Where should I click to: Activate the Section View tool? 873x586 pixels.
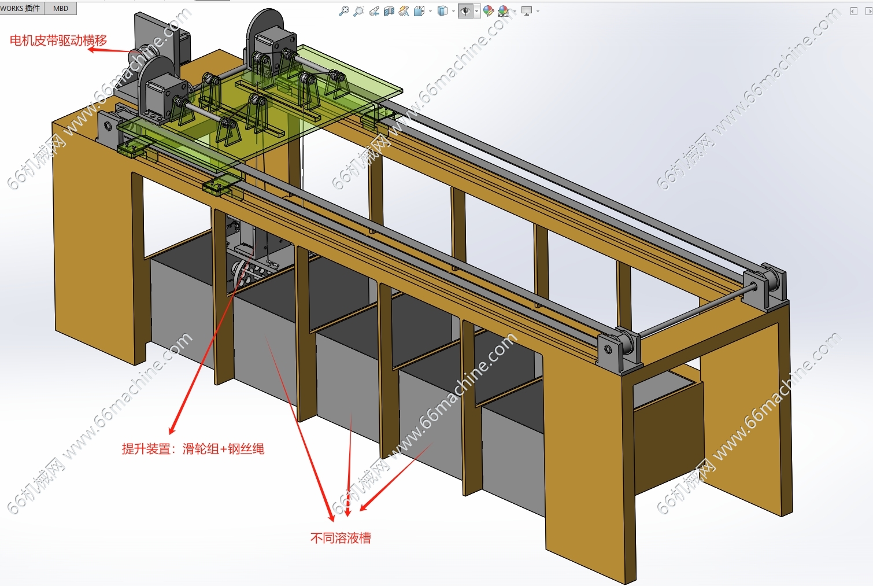(x=389, y=11)
